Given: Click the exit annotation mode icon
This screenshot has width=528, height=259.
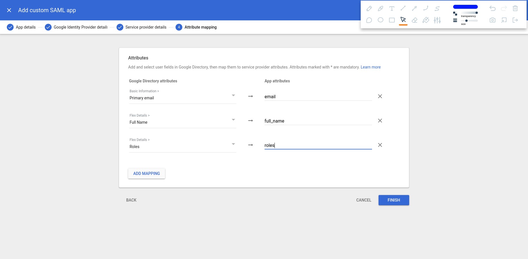Looking at the screenshot, I should [x=515, y=20].
